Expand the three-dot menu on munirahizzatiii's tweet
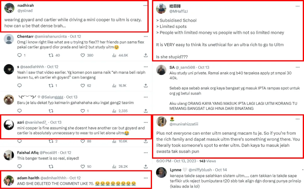This screenshot has height=189, width=304. click(297, 119)
